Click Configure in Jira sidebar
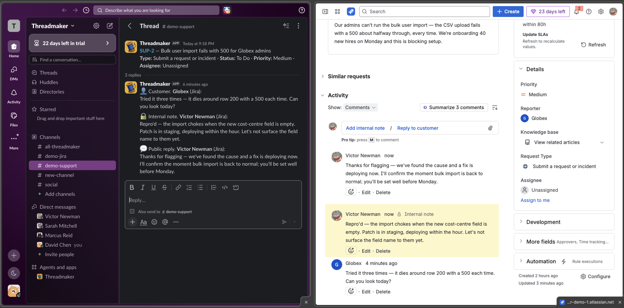Viewport: 624px width, 308px height. pyautogui.click(x=595, y=277)
